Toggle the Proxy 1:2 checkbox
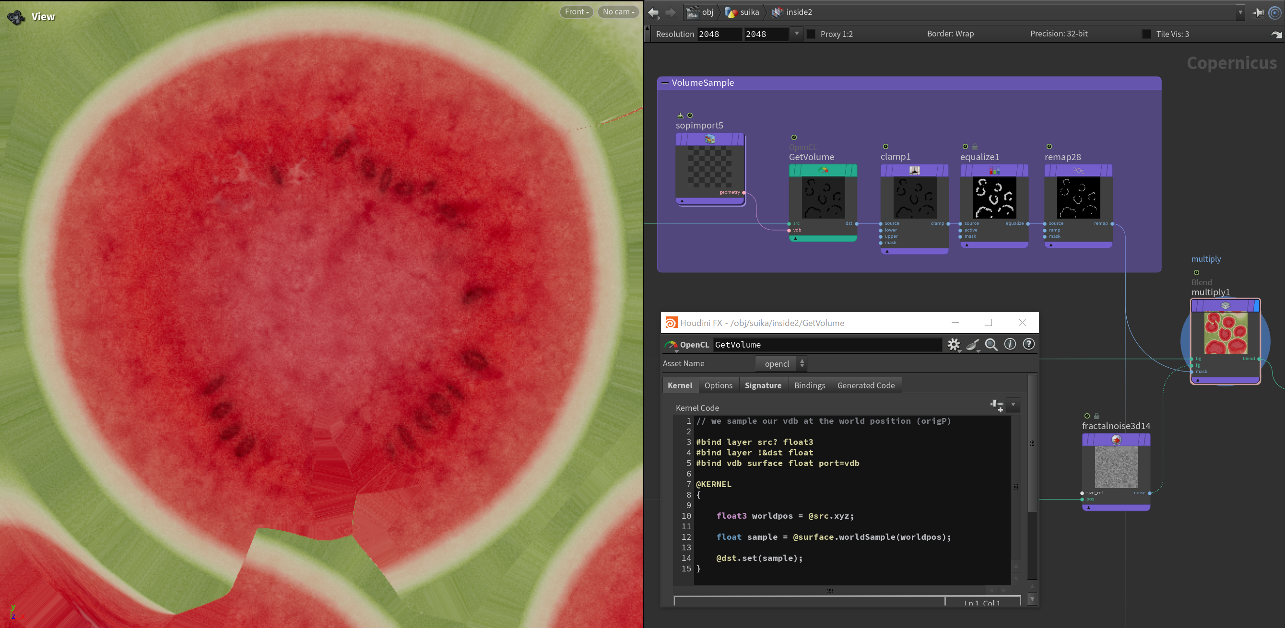1285x628 pixels. (x=811, y=34)
